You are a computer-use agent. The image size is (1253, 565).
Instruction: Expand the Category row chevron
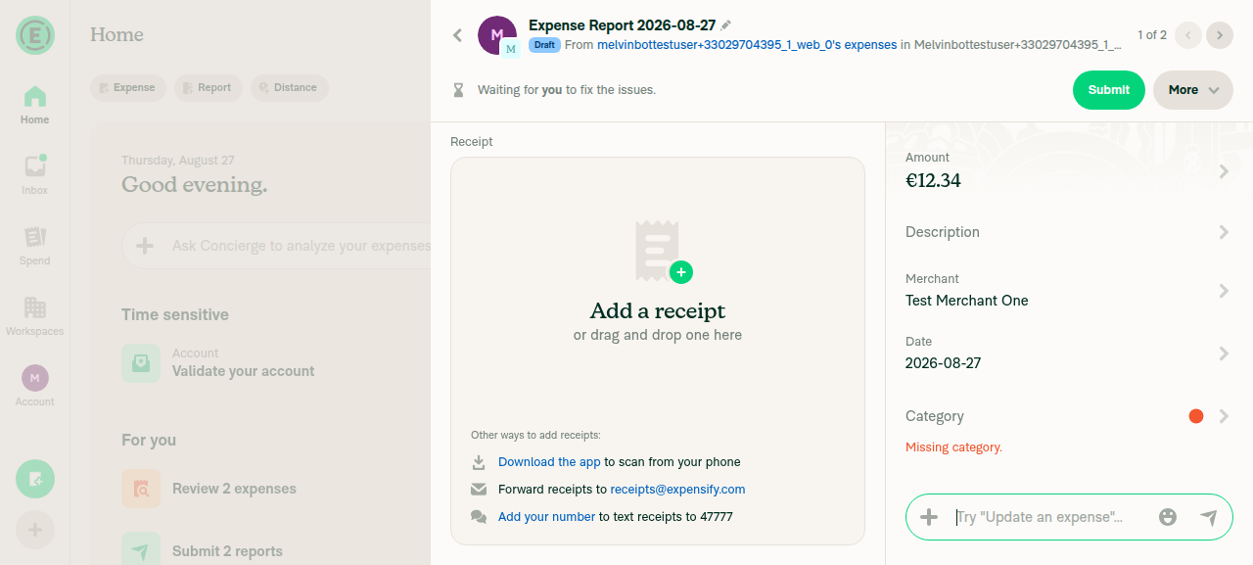(1224, 416)
